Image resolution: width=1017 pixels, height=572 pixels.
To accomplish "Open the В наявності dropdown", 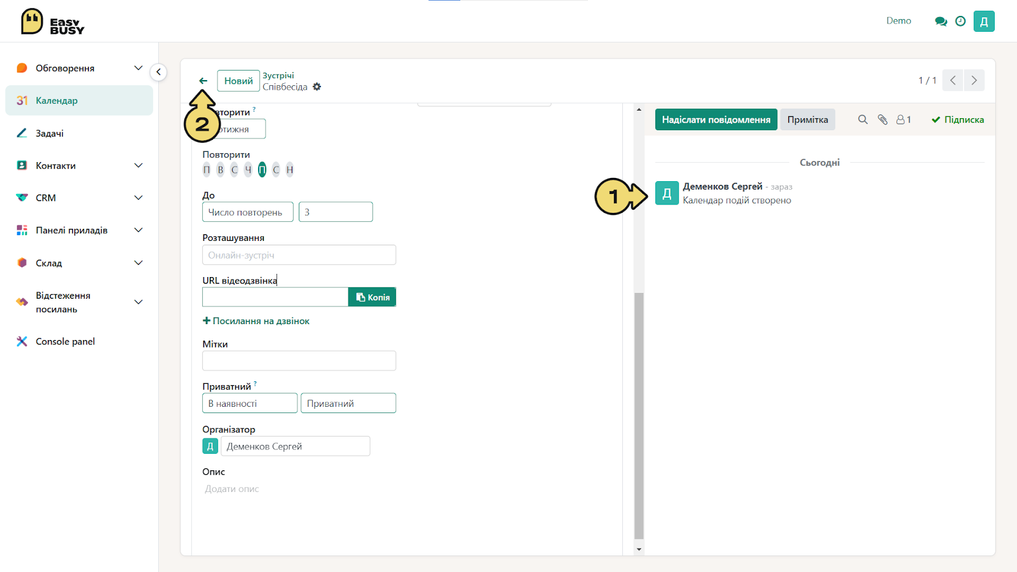I will [250, 404].
